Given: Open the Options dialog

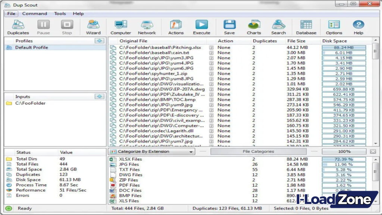Looking at the screenshot, I should click(x=334, y=27).
